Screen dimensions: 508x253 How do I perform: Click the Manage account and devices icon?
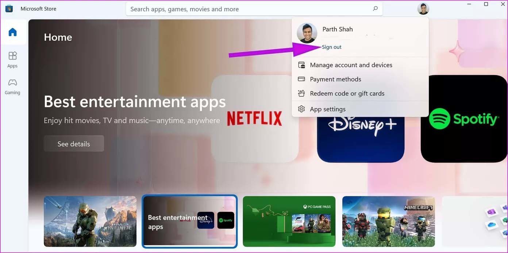[301, 65]
